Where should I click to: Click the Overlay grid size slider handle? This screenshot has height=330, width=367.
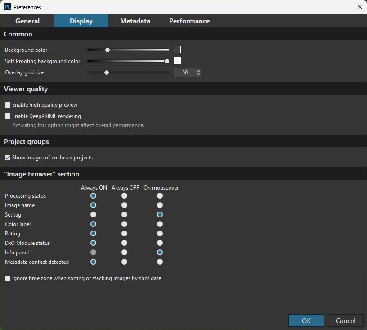coord(107,72)
